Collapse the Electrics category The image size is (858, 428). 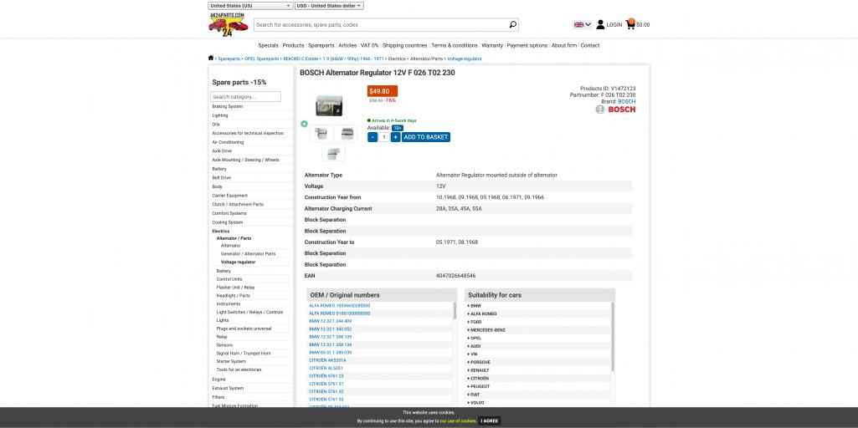[x=221, y=232]
